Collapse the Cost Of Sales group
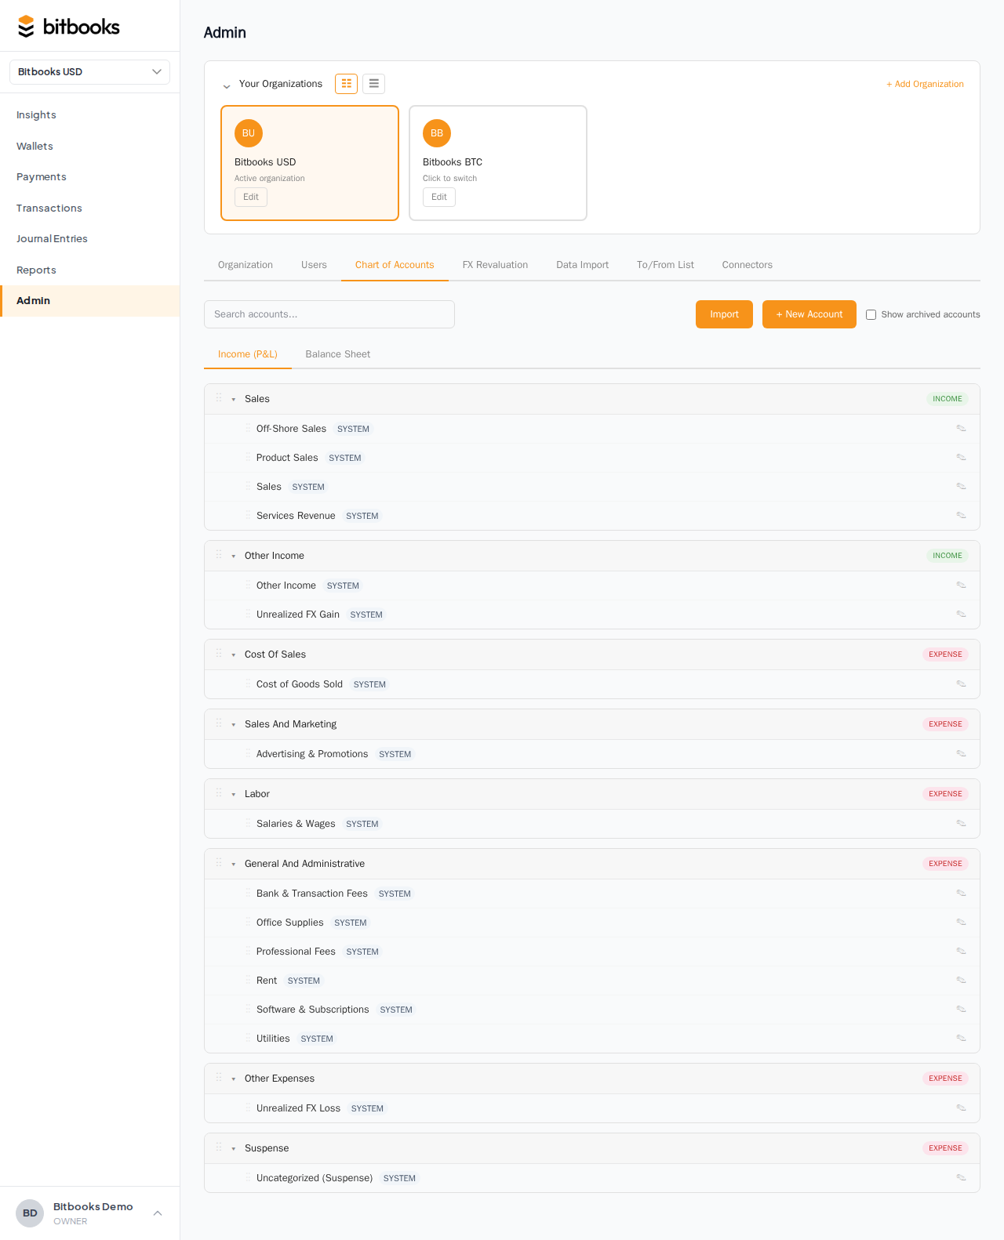Viewport: 1004px width, 1240px height. point(234,654)
